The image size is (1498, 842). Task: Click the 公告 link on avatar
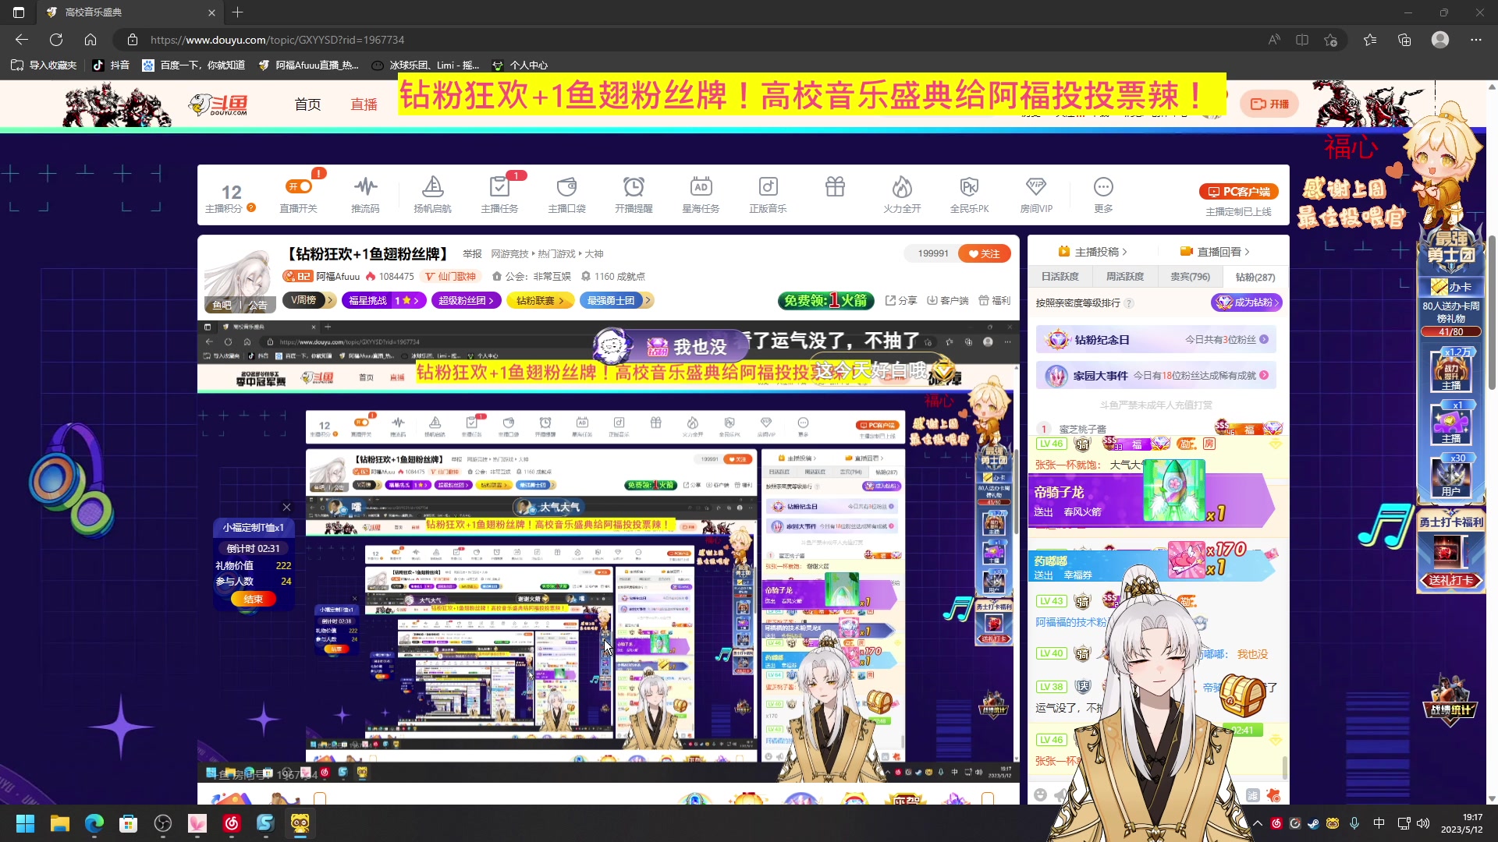(257, 305)
